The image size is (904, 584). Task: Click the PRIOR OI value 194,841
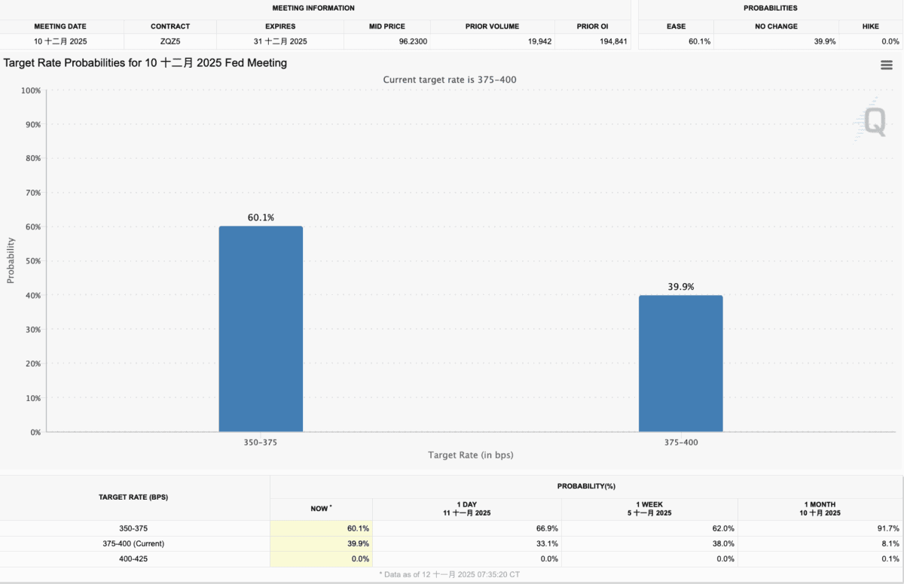(611, 41)
